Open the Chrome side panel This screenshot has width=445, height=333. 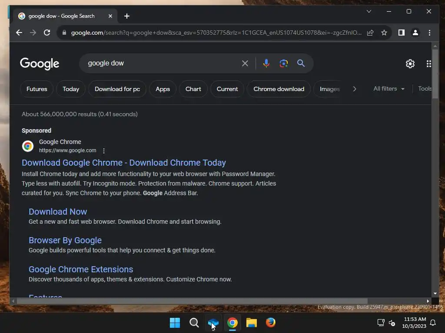point(401,33)
